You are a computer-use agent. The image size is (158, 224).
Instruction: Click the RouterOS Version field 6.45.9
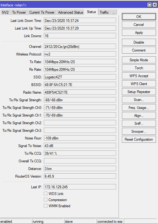(80, 176)
